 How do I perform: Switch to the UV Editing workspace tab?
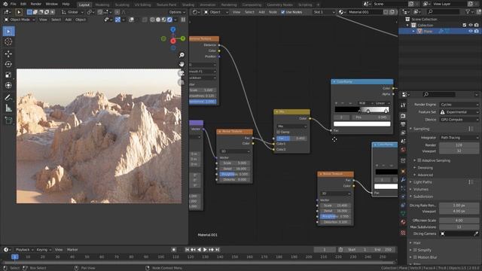coord(142,5)
